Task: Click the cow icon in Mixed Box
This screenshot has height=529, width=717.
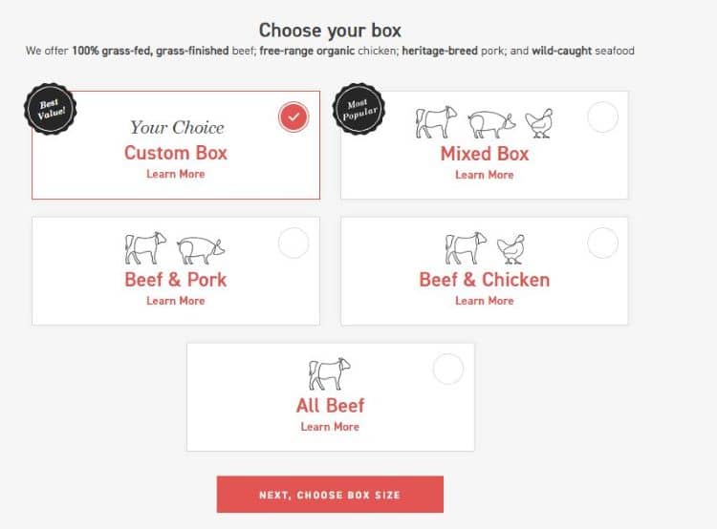Action: click(x=436, y=122)
